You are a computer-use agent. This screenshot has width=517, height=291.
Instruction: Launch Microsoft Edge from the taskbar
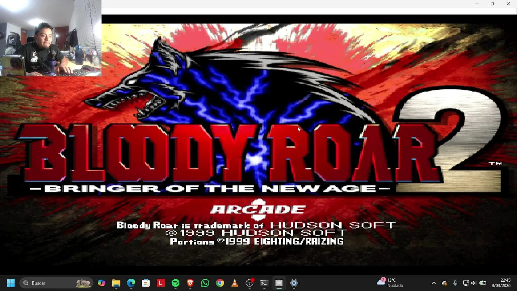tap(131, 283)
